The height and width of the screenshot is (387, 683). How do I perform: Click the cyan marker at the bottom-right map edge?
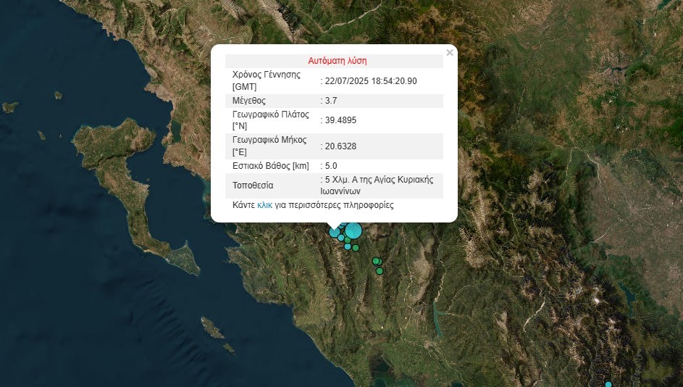click(608, 384)
